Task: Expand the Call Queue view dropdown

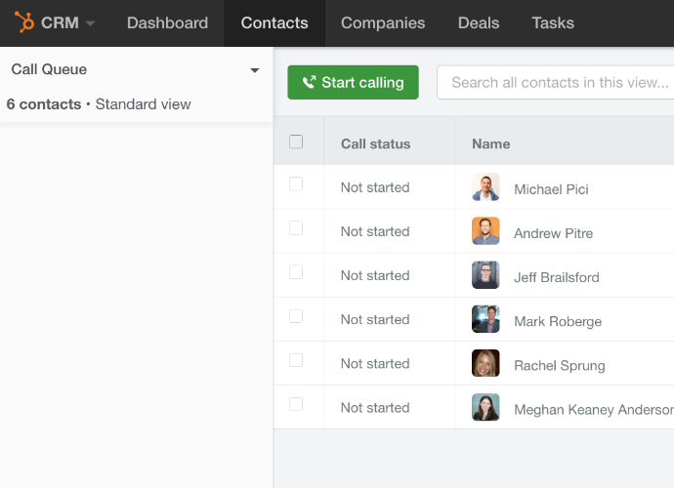Action: click(x=255, y=70)
